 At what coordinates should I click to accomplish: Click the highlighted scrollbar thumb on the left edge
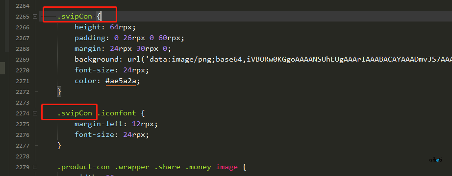click(x=2, y=68)
